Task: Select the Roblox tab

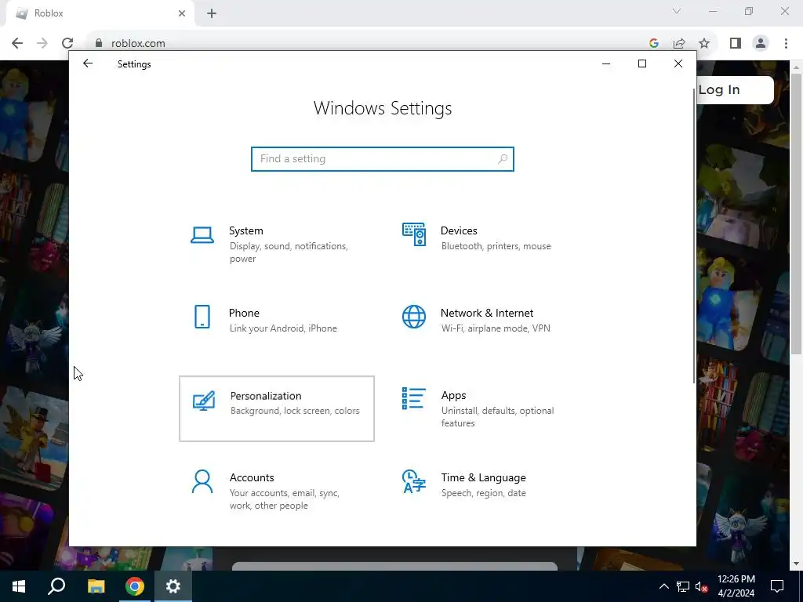Action: (x=100, y=13)
